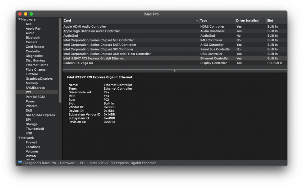The image size is (303, 187).
Task: Collapse the Network section triangle
Action: click(x=19, y=138)
